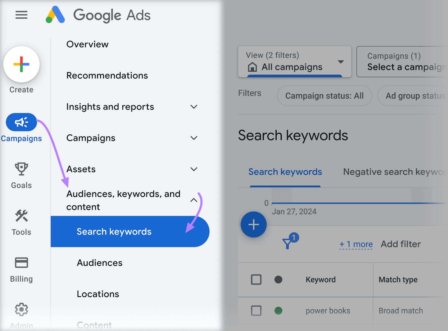Expand the Insights and reports section
Screen dimensions: 448x331
(x=194, y=107)
